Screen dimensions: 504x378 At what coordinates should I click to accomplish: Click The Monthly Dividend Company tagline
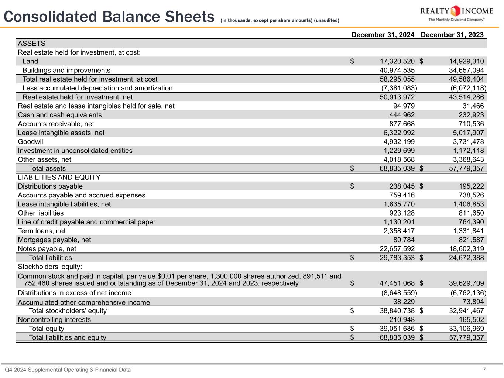(x=456, y=20)
